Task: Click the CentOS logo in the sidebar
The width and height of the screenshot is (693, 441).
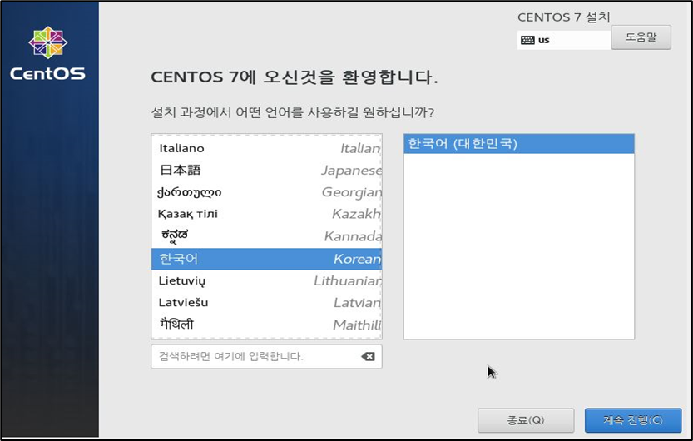Action: click(47, 54)
